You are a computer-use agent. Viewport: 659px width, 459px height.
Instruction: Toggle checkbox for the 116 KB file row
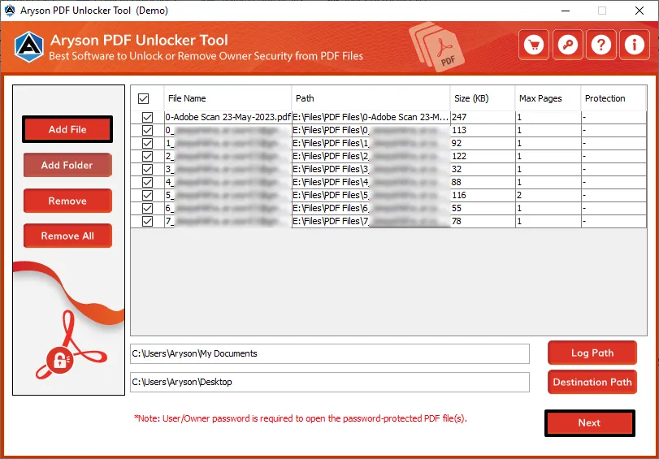pos(148,196)
